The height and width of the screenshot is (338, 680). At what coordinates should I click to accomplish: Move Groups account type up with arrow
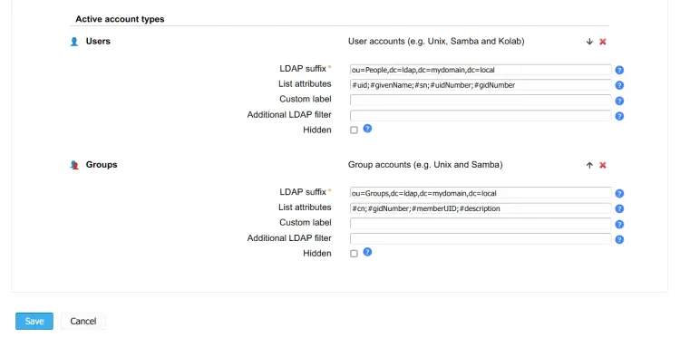click(x=589, y=165)
